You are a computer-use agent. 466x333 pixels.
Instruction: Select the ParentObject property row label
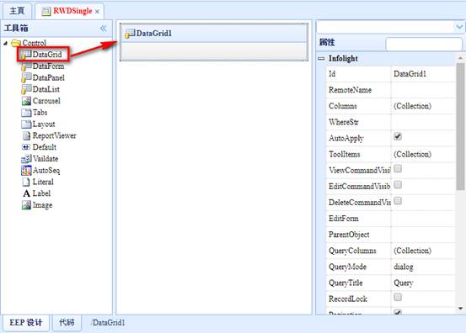[x=349, y=235]
